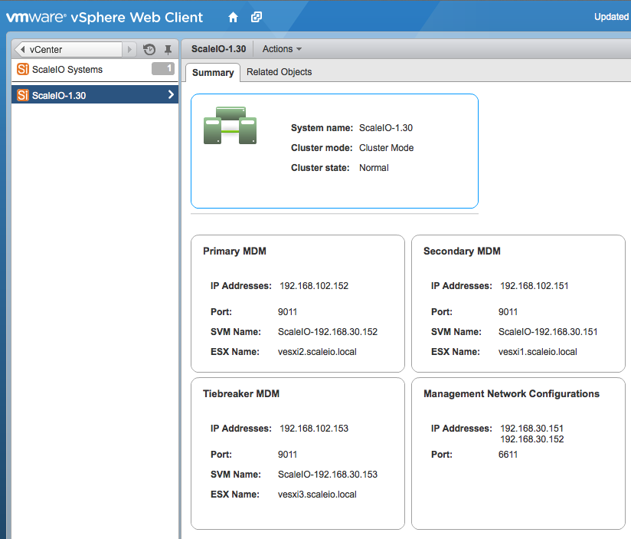Click the ScaleIO-1.30 tree item icon
This screenshot has height=539, width=631.
tap(22, 95)
